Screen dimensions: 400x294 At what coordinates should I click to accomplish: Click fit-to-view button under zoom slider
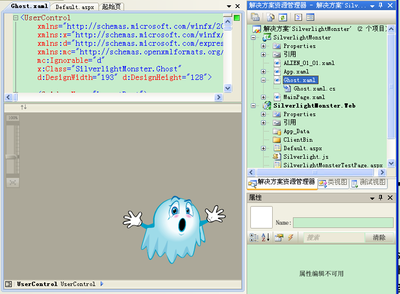pyautogui.click(x=13, y=182)
